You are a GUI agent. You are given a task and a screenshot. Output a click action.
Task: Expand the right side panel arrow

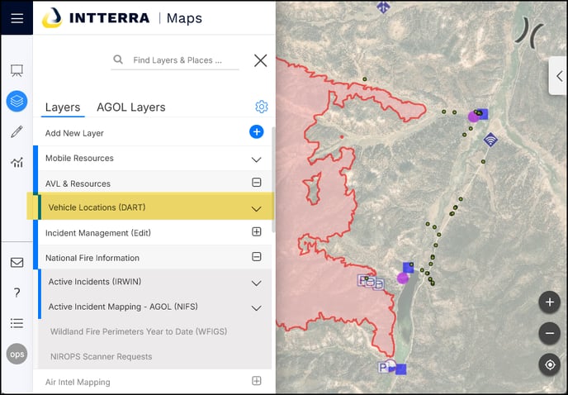coord(559,76)
